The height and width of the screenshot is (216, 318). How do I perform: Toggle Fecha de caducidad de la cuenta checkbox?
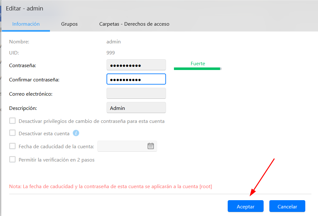pos(12,146)
